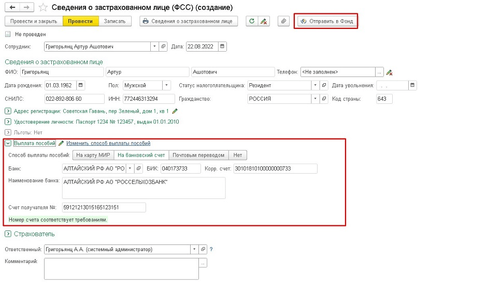Image resolution: width=487 pixels, height=292 pixels.
Task: Click Изменить способ выплаты пособий link
Action: [108, 143]
